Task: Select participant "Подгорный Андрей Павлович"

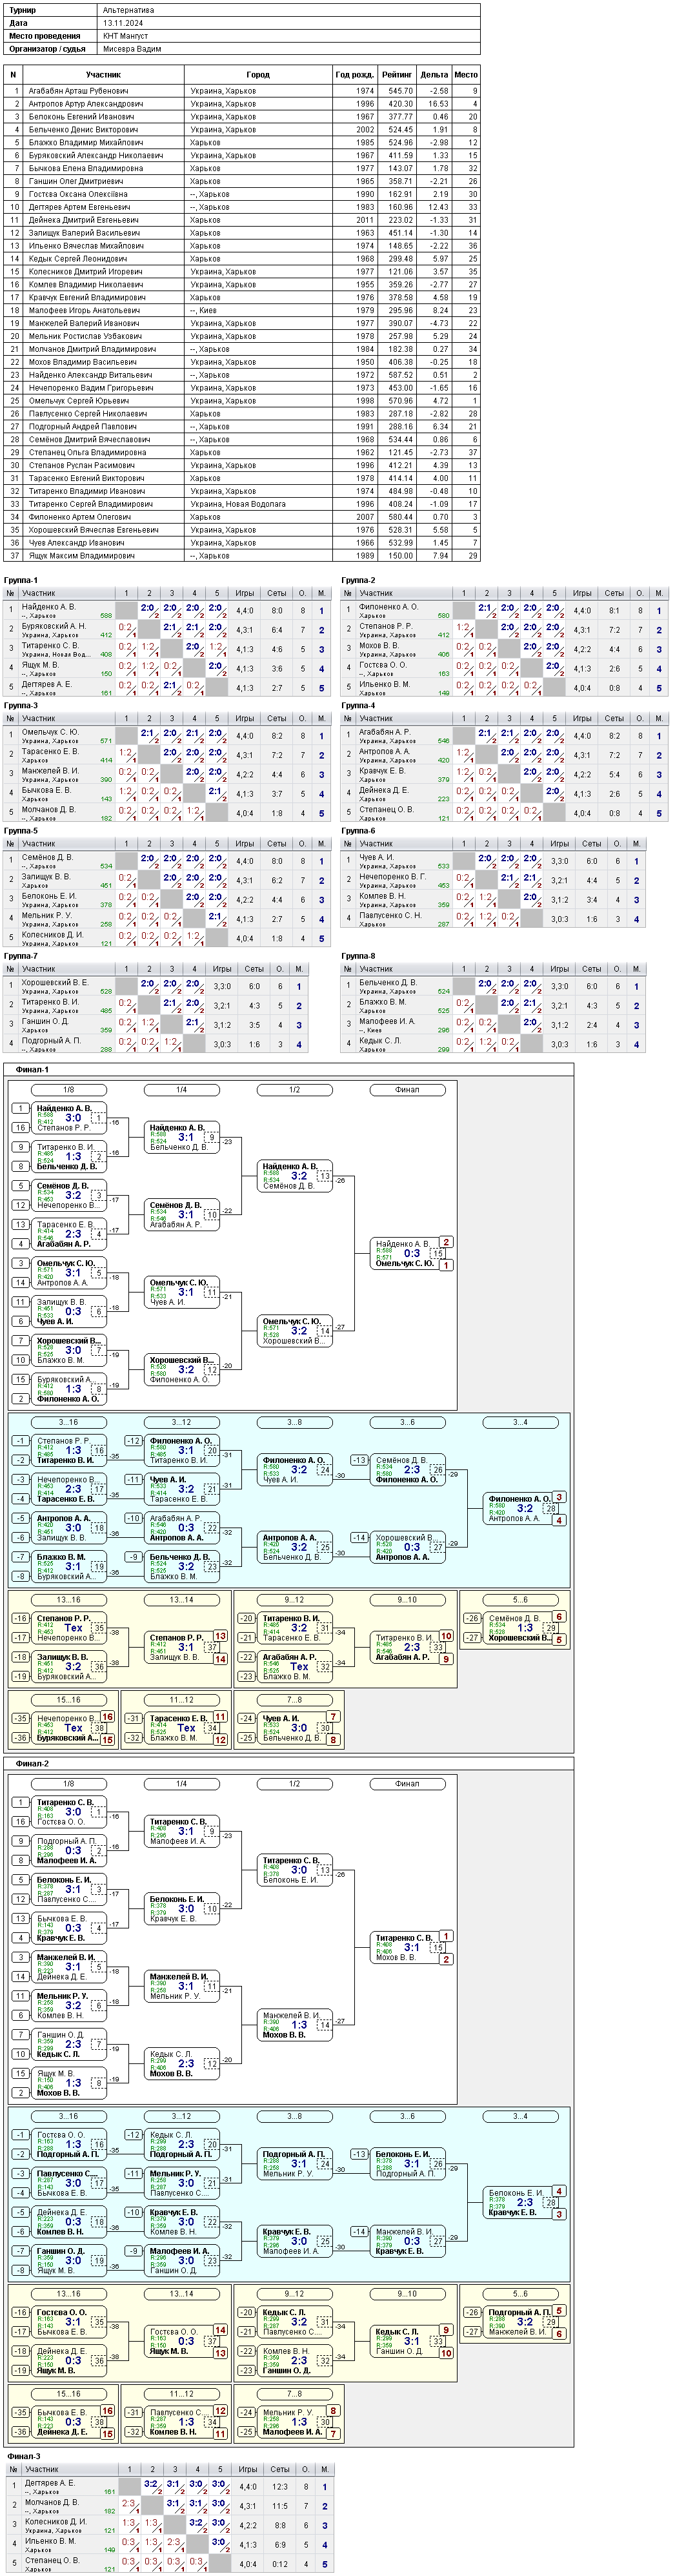Action: 82,427
